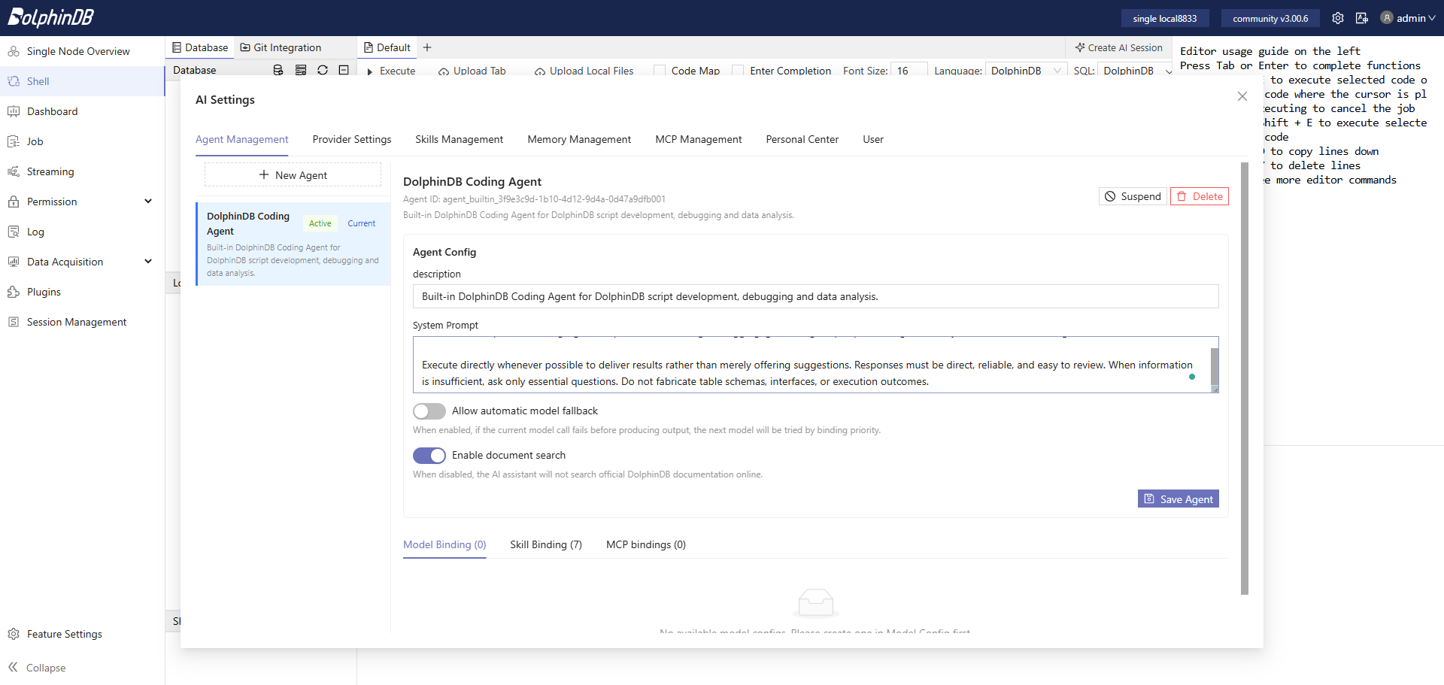Select DolphinDB Coding Agent card in agent list
The height and width of the screenshot is (685, 1444).
tap(293, 244)
